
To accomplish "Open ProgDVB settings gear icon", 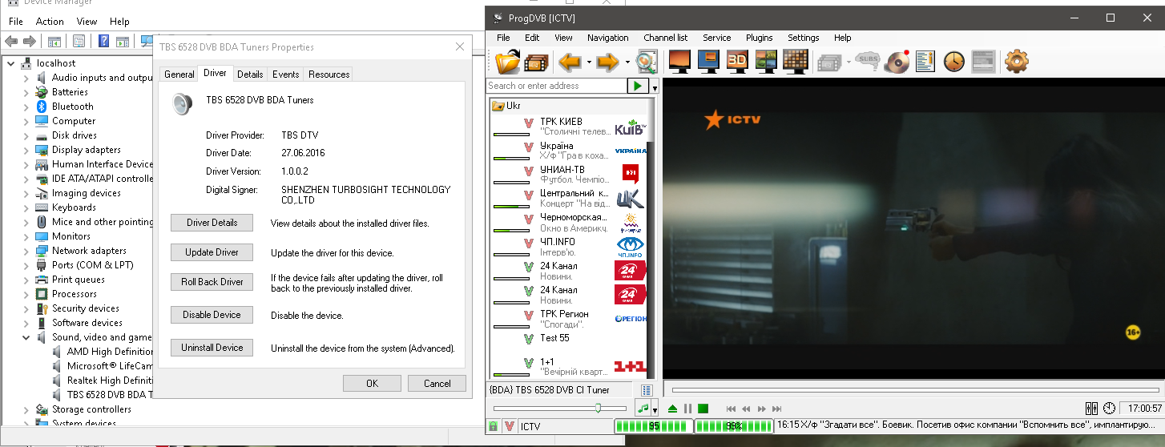I will (1016, 61).
